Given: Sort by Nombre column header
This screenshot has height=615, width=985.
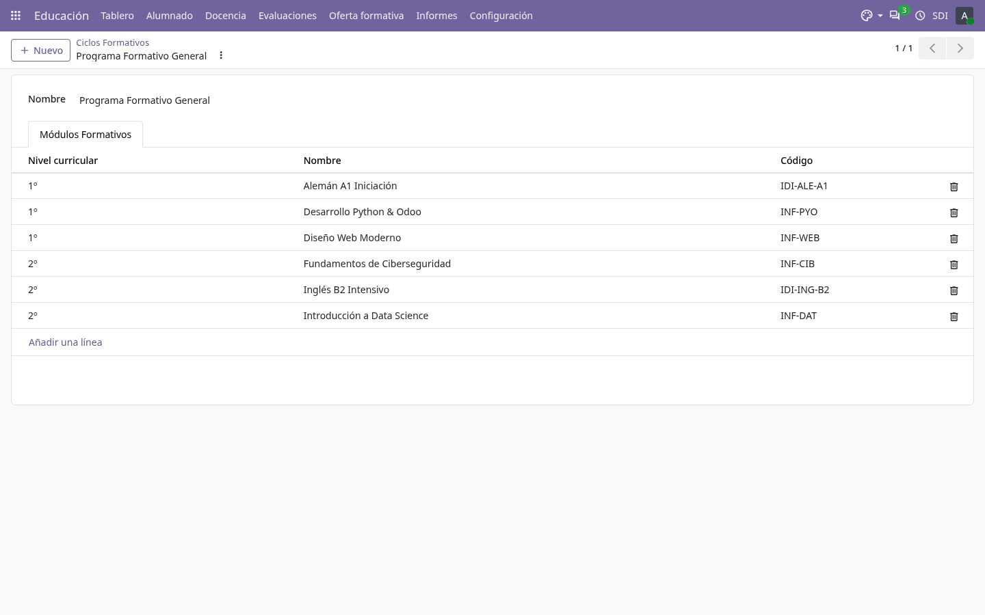Looking at the screenshot, I should [322, 161].
